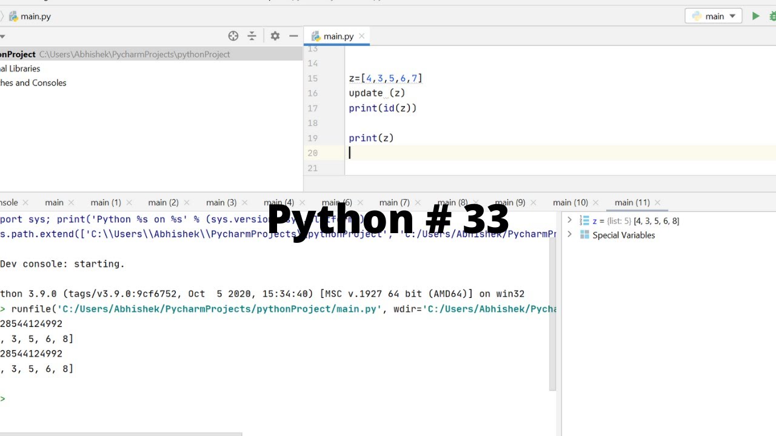Close the main (11) console tab
Viewport: 776px width, 436px height.
(x=658, y=202)
